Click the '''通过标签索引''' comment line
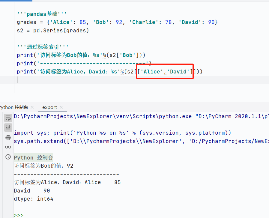The width and height of the screenshot is (269, 218). tap(43, 47)
